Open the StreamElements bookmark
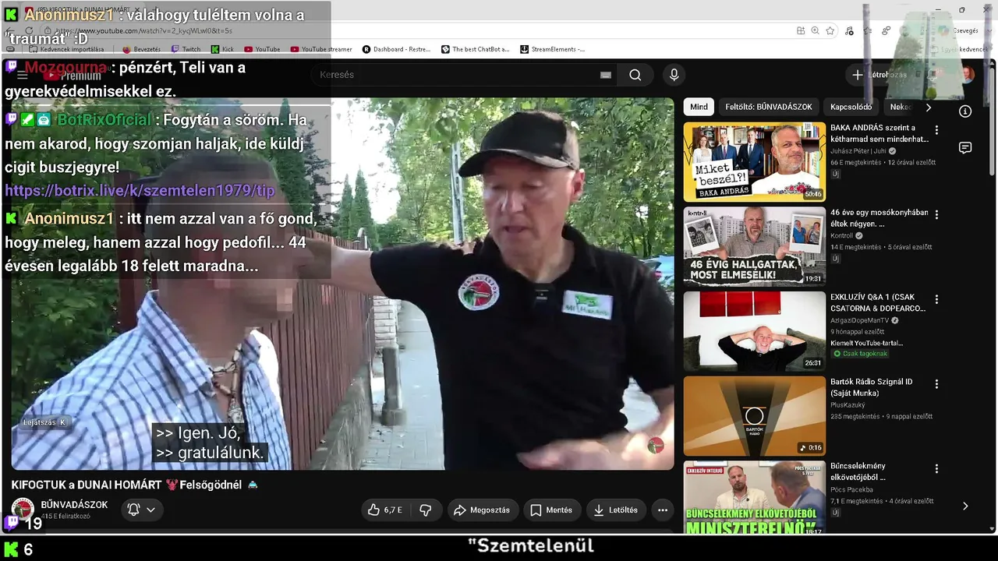998x561 pixels. coord(553,49)
